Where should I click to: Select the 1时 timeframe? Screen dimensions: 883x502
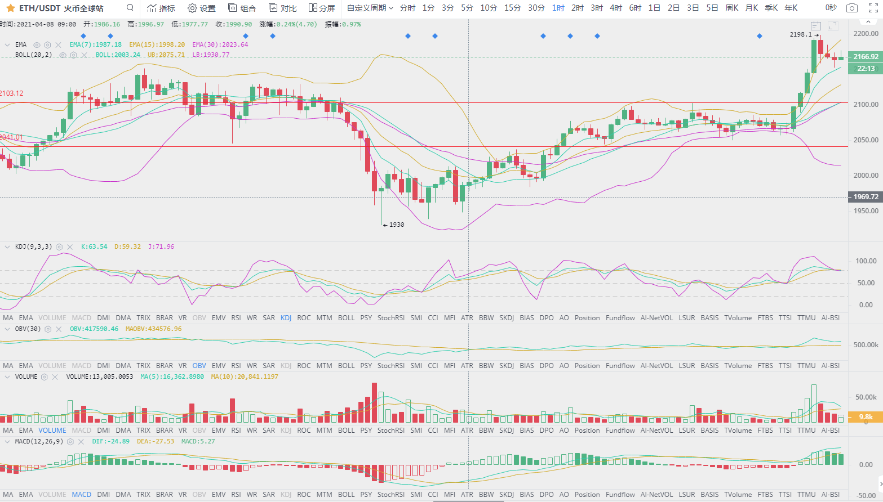[x=558, y=8]
